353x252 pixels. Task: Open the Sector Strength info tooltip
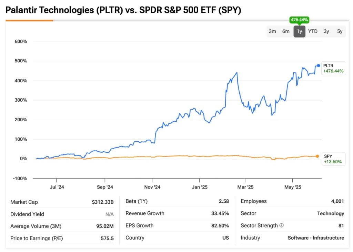(282, 225)
